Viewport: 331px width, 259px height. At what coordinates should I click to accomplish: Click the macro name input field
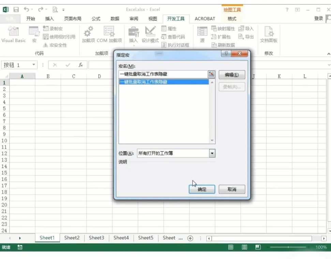coord(163,74)
